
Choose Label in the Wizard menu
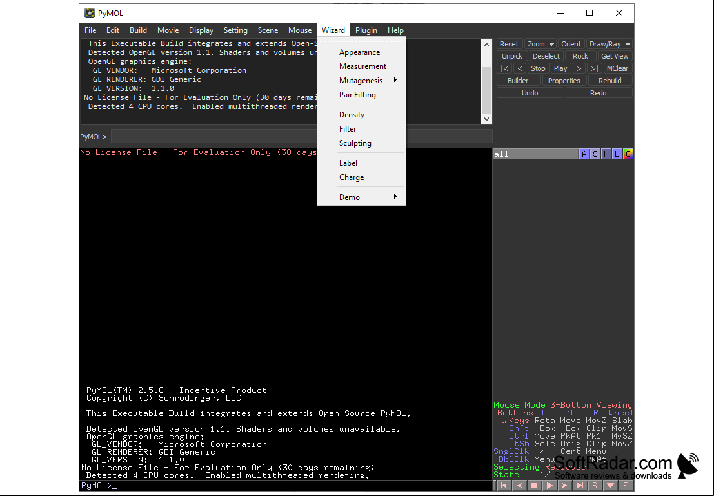(x=361, y=163)
